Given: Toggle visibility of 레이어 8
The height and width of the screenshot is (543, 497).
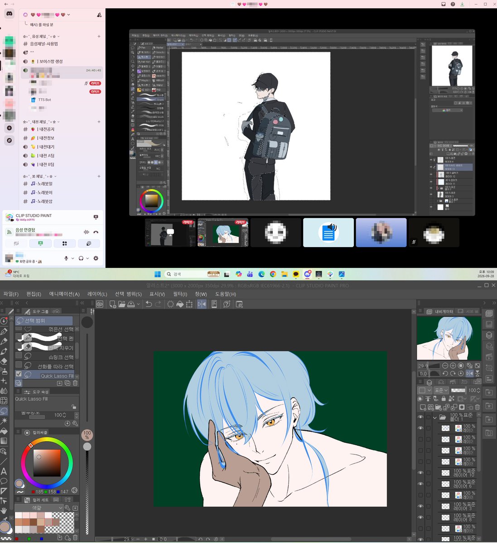Looking at the screenshot, I should tap(420, 517).
